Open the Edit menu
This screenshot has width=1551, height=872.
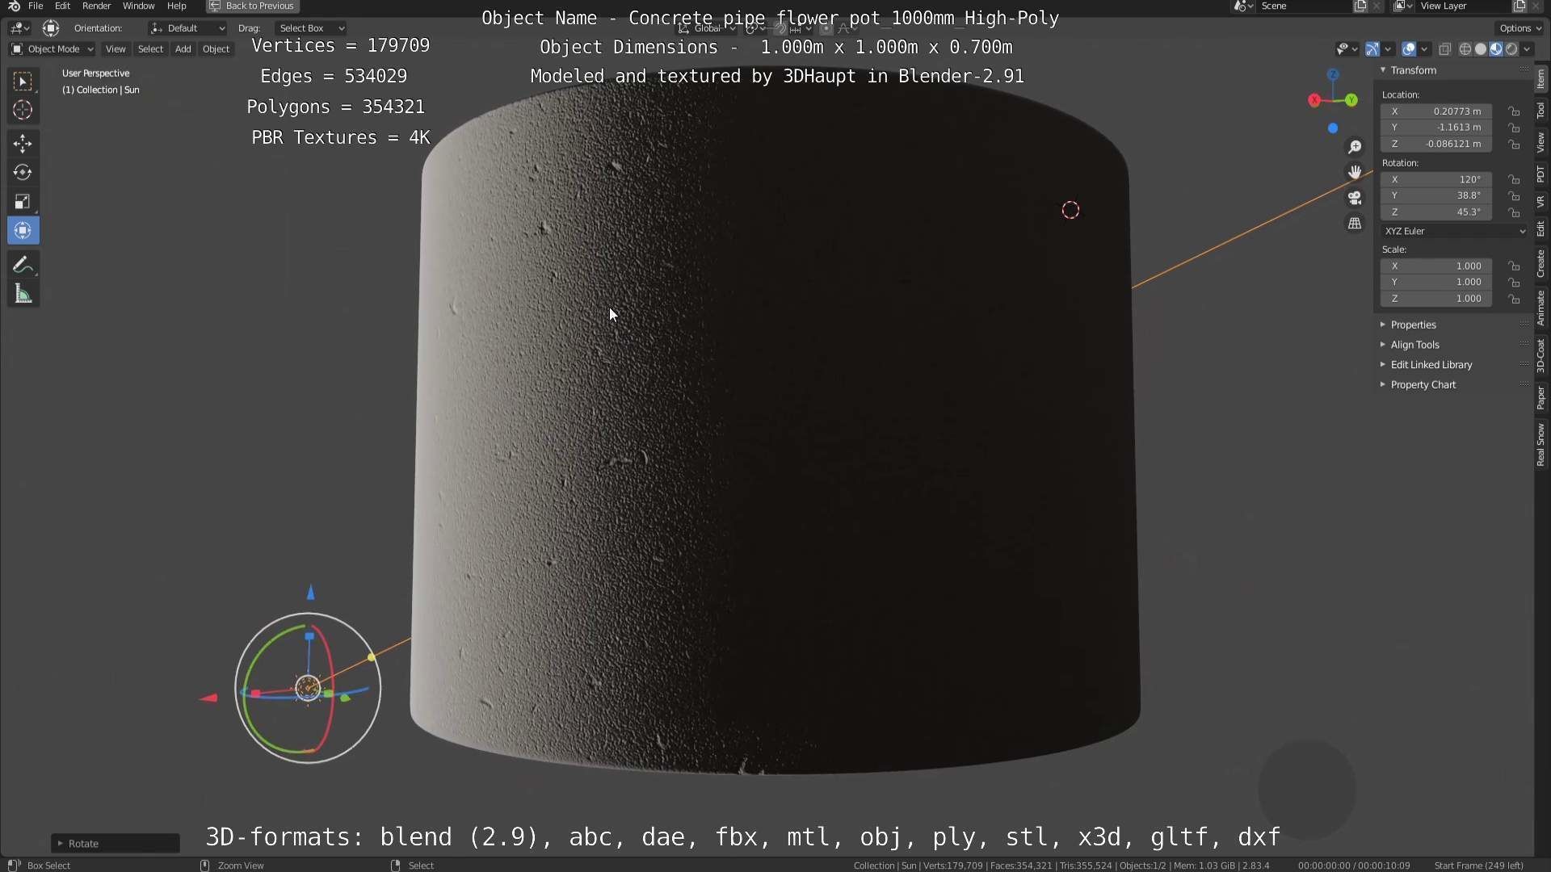click(x=62, y=6)
